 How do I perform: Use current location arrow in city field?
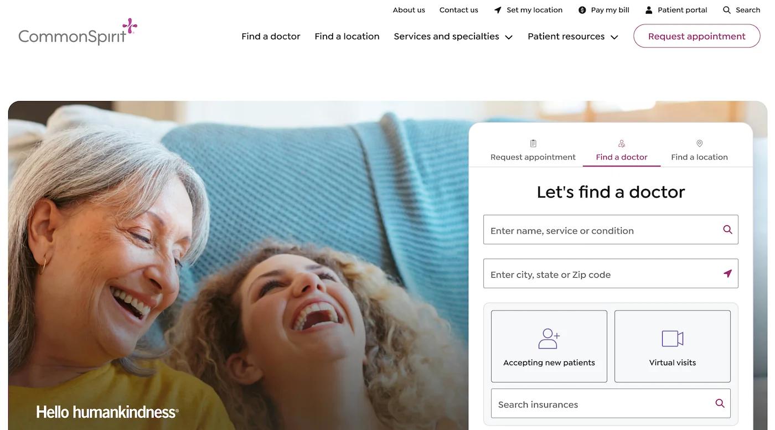pos(727,273)
